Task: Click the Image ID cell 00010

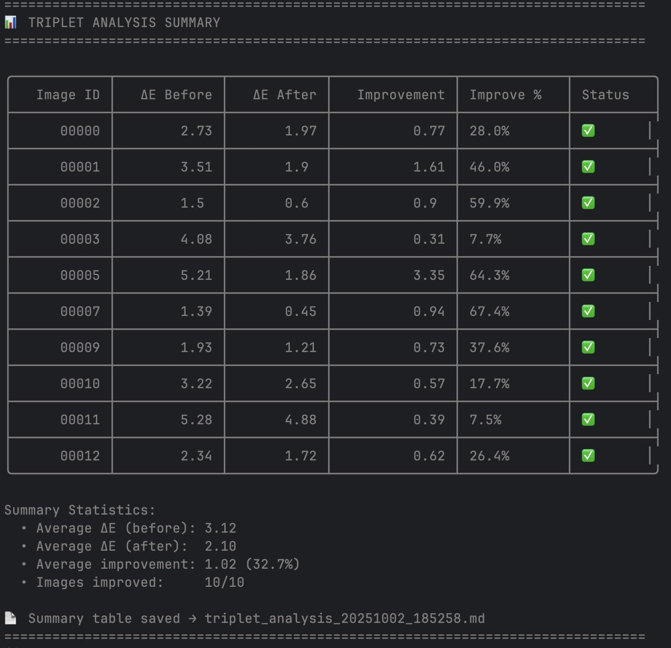Action: click(x=80, y=384)
